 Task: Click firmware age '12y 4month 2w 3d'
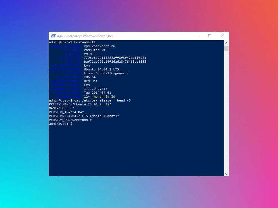pyautogui.click(x=100, y=97)
